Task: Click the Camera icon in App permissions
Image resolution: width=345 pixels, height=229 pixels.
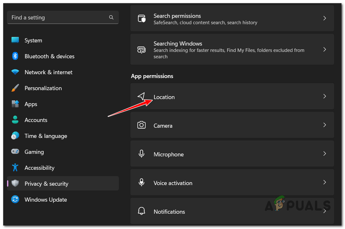Action: coord(142,125)
